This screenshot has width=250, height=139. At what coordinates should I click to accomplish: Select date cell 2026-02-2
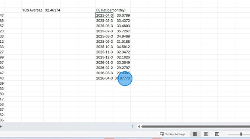[x=104, y=68]
